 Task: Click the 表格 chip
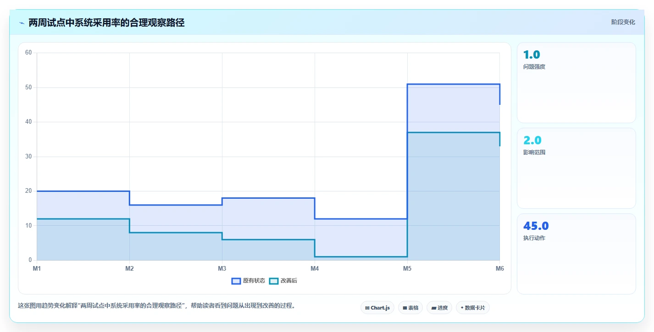click(410, 308)
